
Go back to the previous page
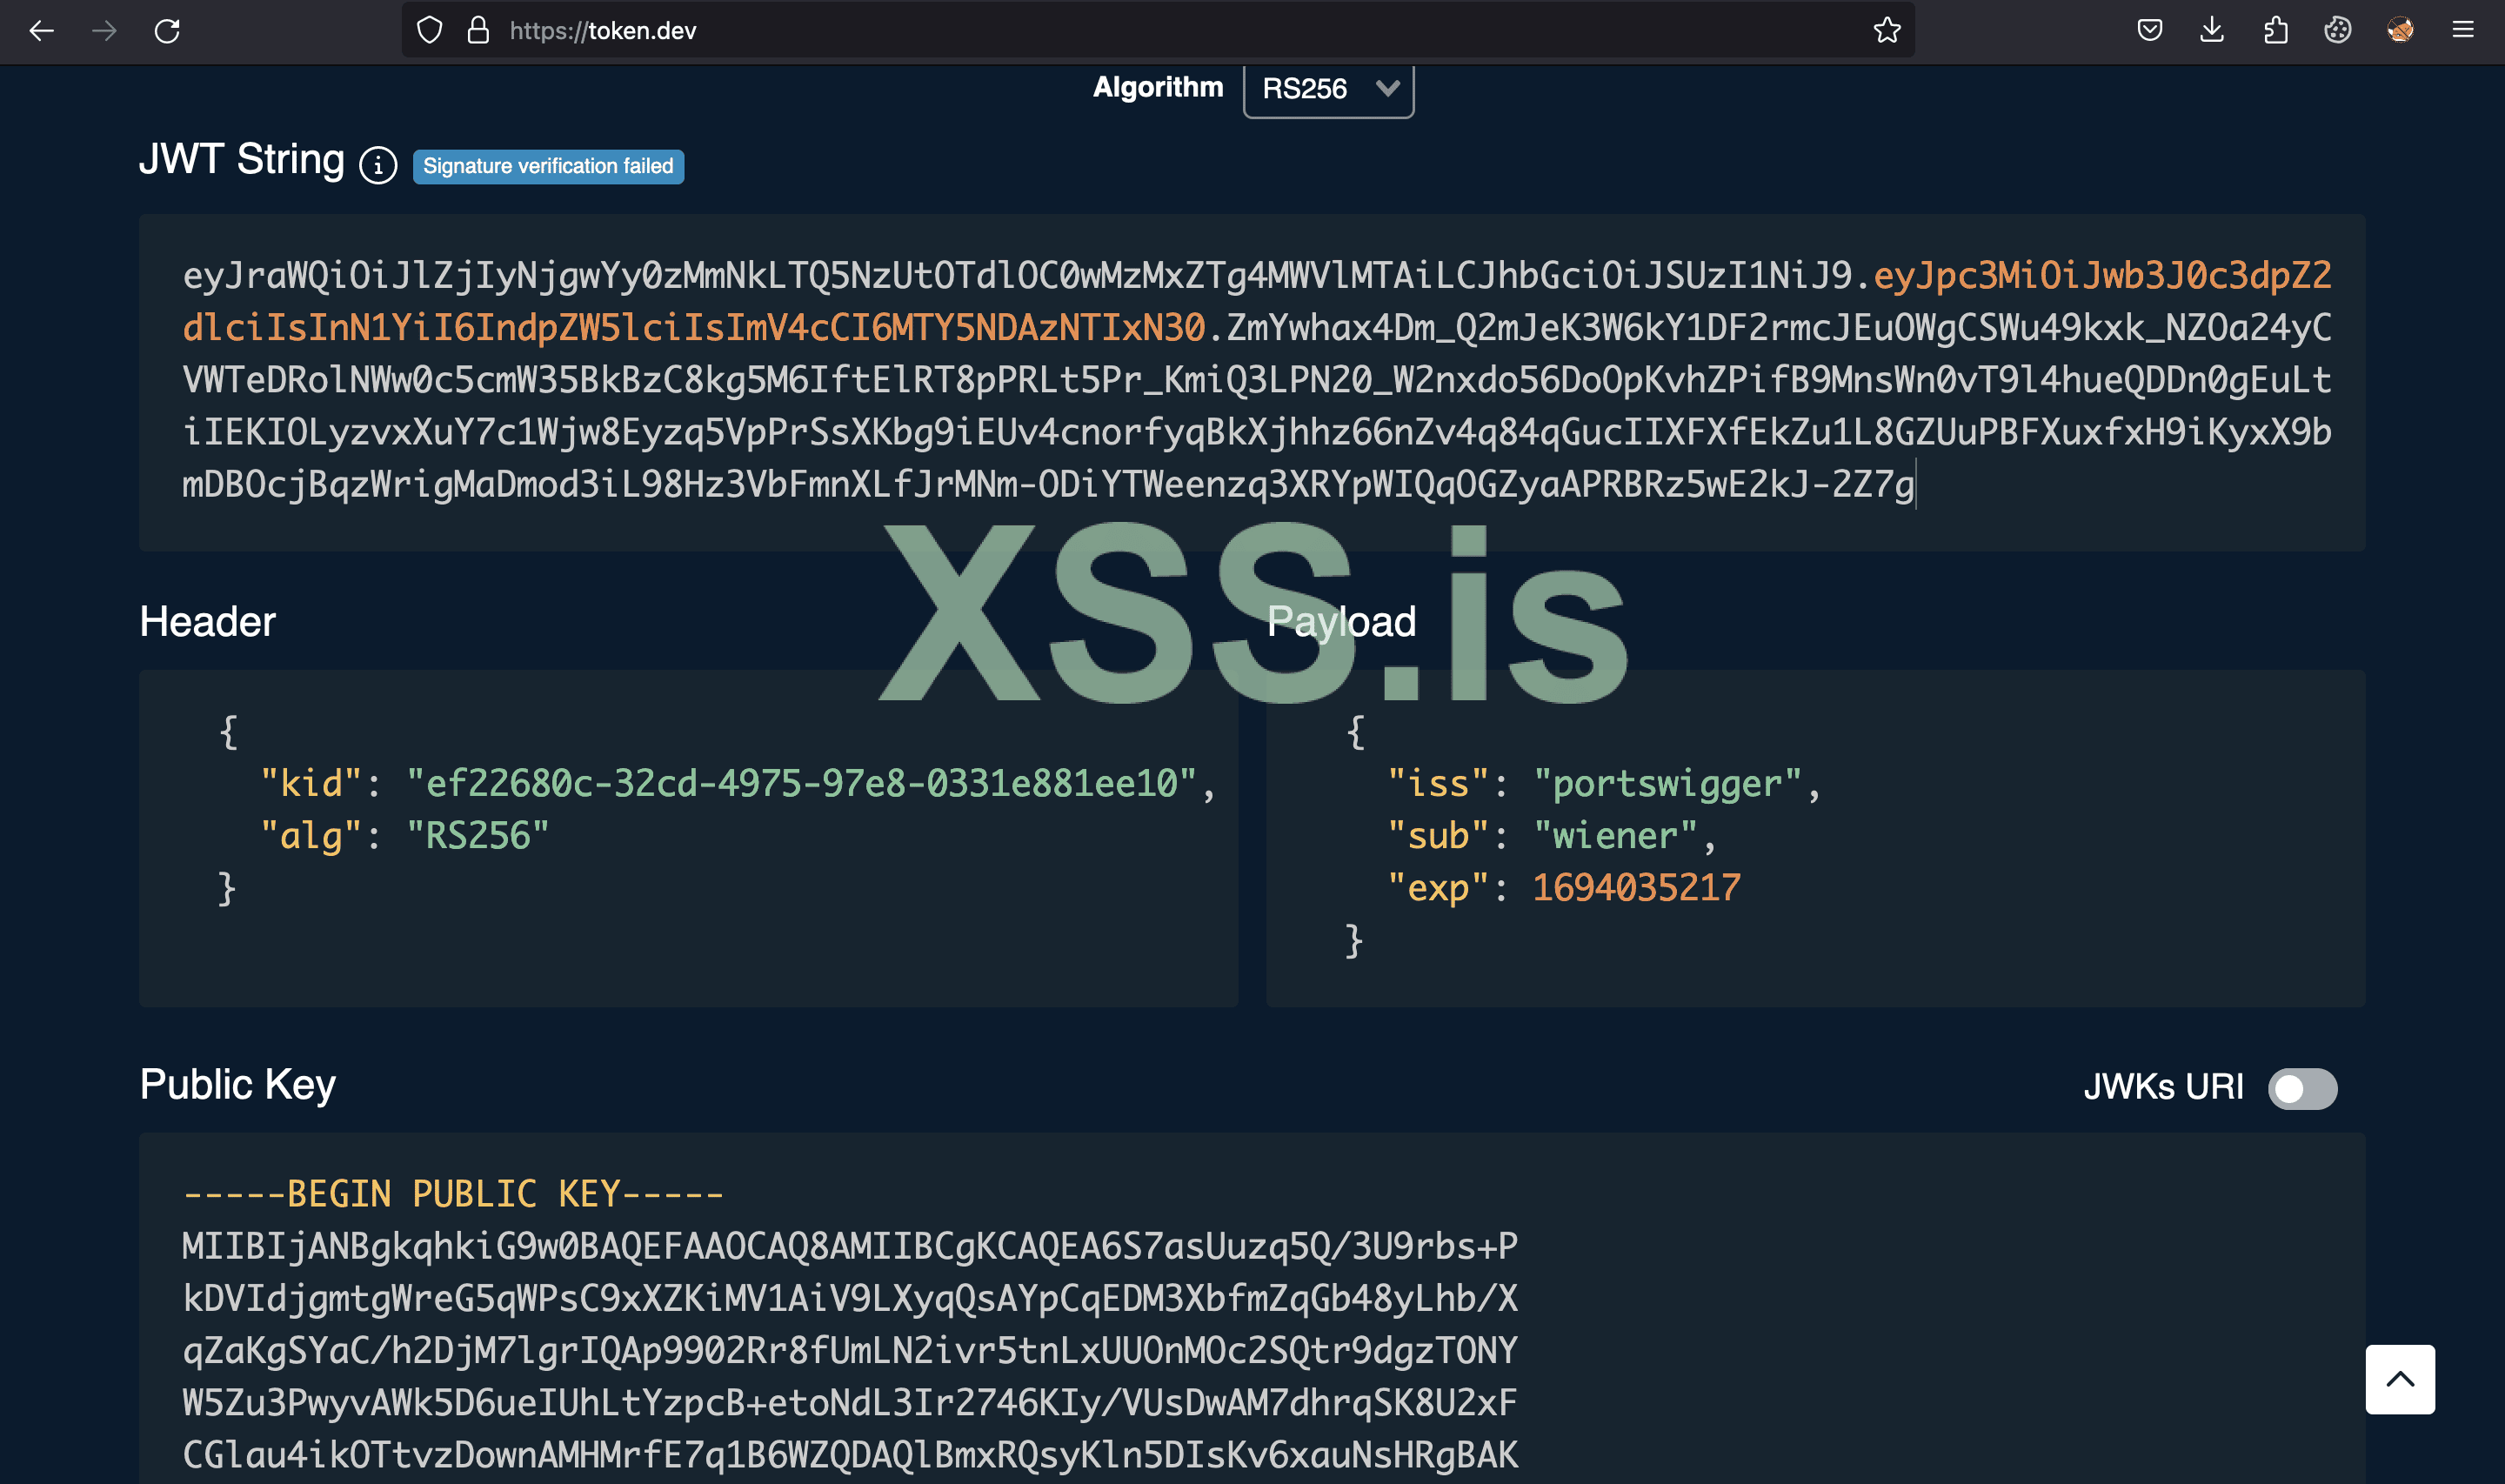pyautogui.click(x=41, y=31)
